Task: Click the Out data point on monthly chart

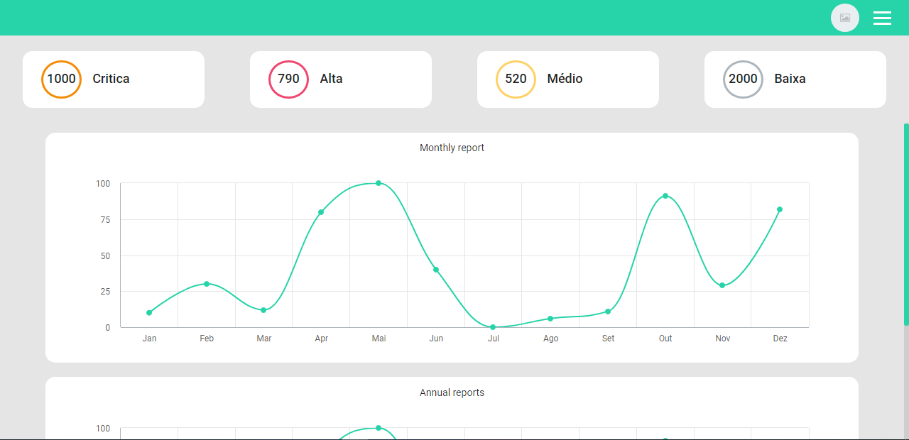Action: tap(665, 196)
